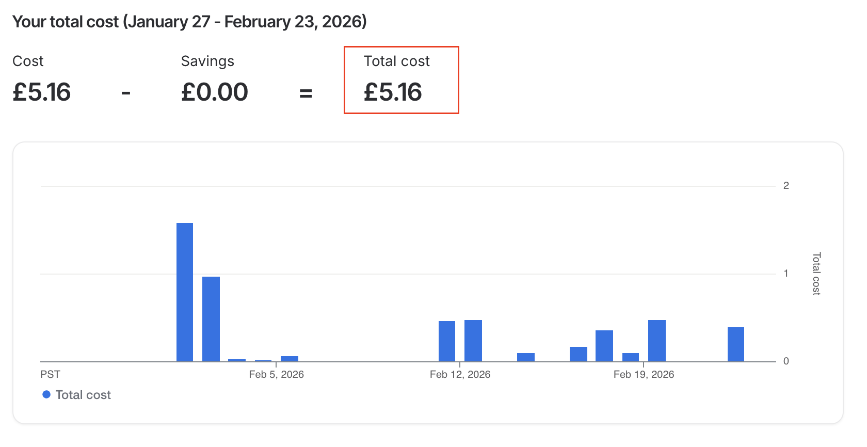This screenshot has height=447, width=867.
Task: Select the short bar left of Feb 19 tick
Action: [x=631, y=357]
